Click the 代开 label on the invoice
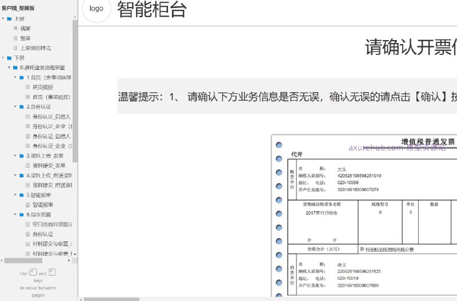The image size is (457, 301). (x=296, y=155)
